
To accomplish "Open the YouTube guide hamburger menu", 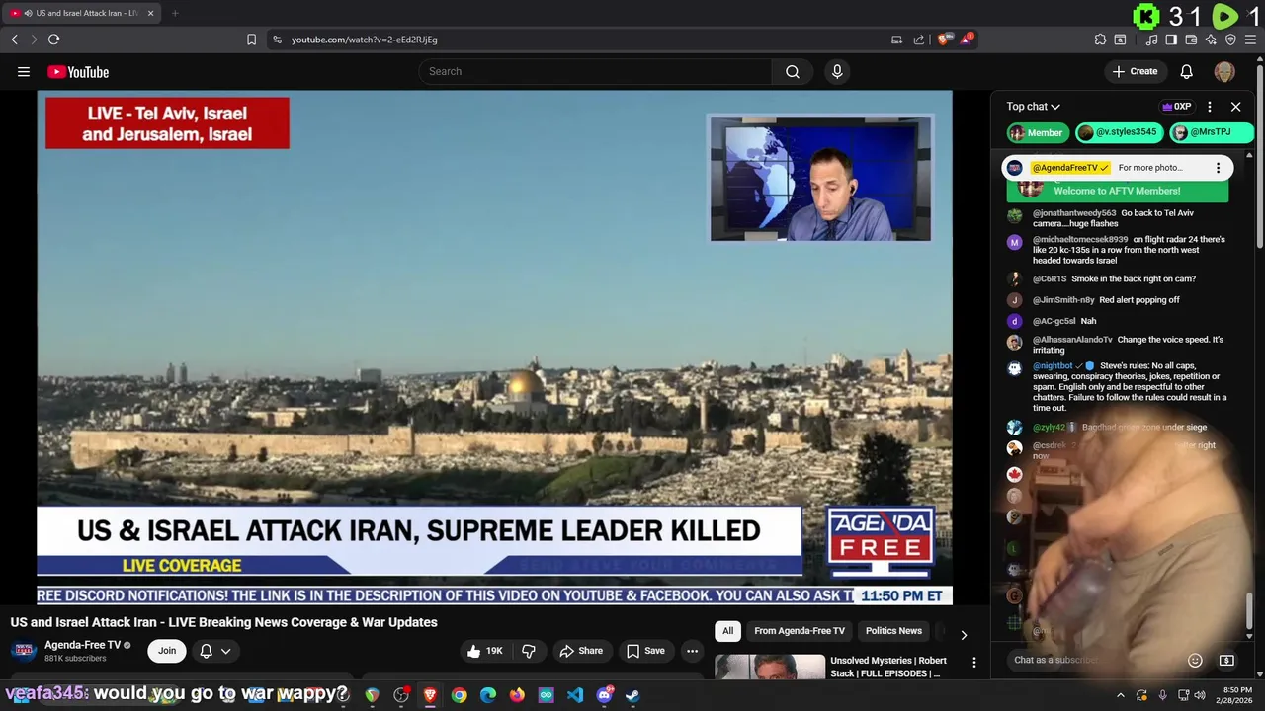I will [x=24, y=71].
